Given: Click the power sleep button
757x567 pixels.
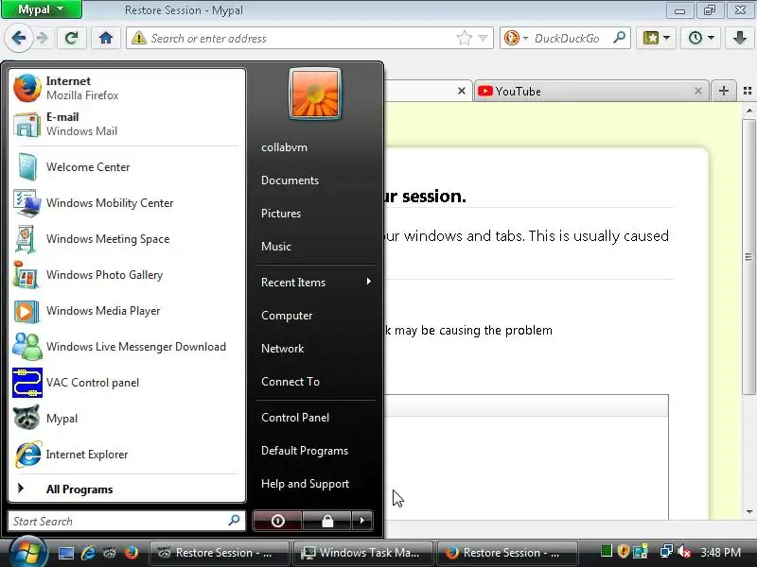Looking at the screenshot, I should pyautogui.click(x=277, y=521).
